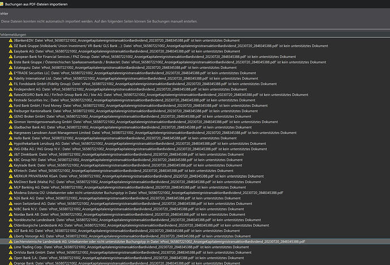Click warning icon beside flatexDEGIRO Bank AG row
This screenshot has height=265, width=390.
click(x=10, y=95)
